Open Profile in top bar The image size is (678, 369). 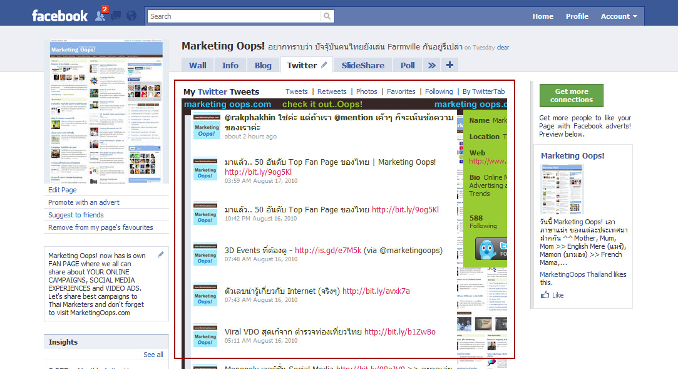[x=577, y=16]
